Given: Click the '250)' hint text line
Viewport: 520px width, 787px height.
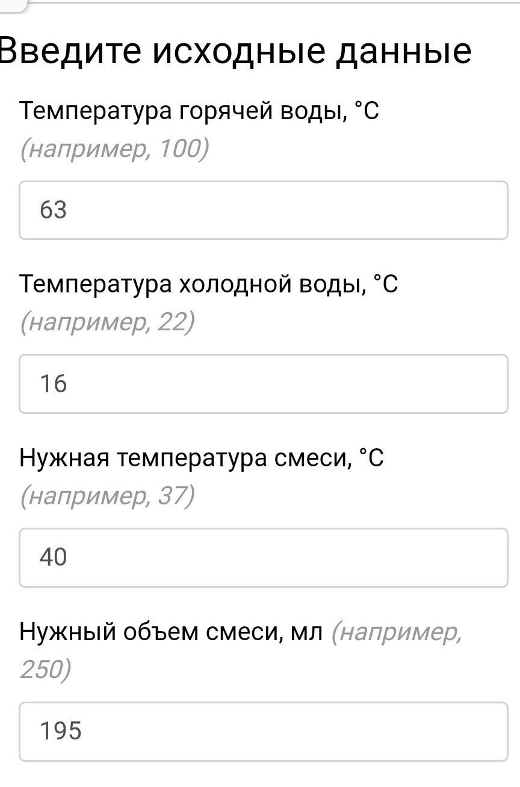Looking at the screenshot, I should click(45, 669).
